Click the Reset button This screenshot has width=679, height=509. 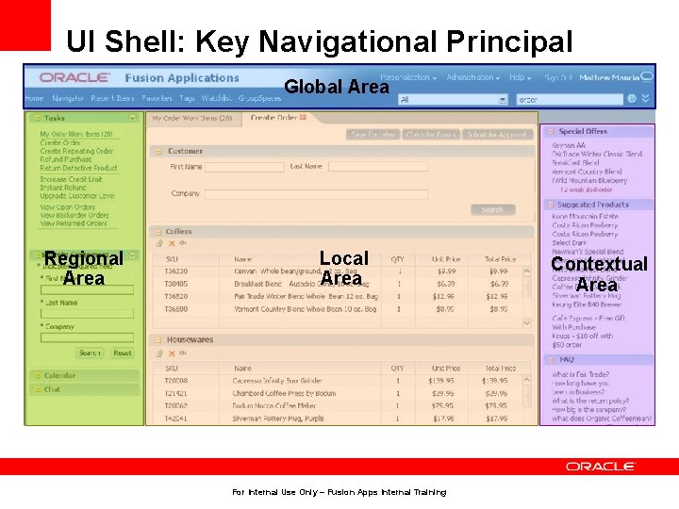[122, 353]
